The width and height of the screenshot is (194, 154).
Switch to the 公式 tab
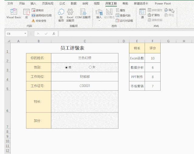coord(62,3)
